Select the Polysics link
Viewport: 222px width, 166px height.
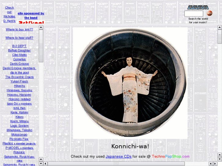coord(19,152)
